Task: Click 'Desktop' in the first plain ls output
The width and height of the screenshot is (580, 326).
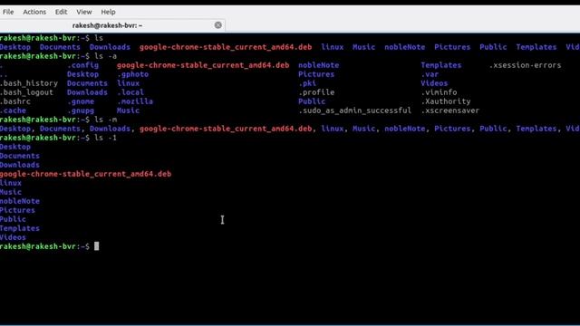Action: tap(15, 47)
